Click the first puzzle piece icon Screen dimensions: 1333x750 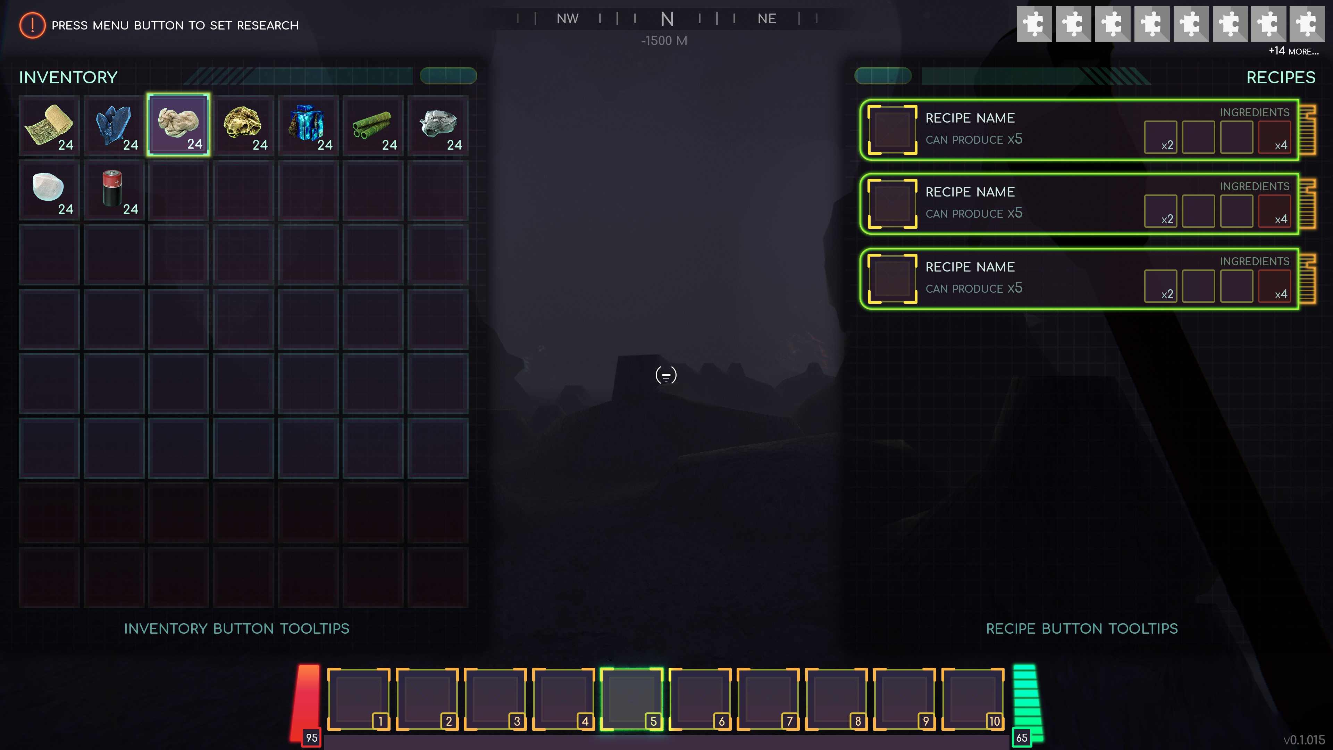tap(1034, 24)
